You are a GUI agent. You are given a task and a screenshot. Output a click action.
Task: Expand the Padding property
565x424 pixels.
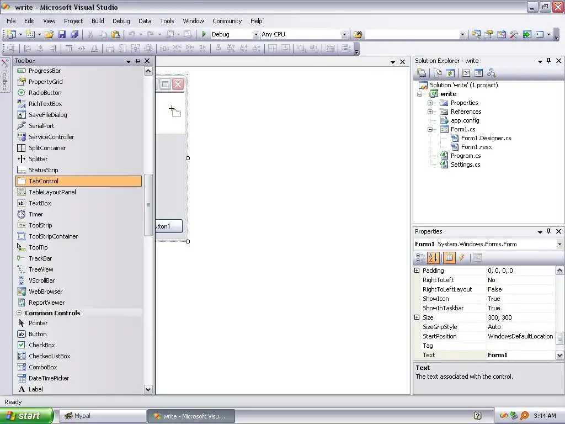click(x=417, y=271)
